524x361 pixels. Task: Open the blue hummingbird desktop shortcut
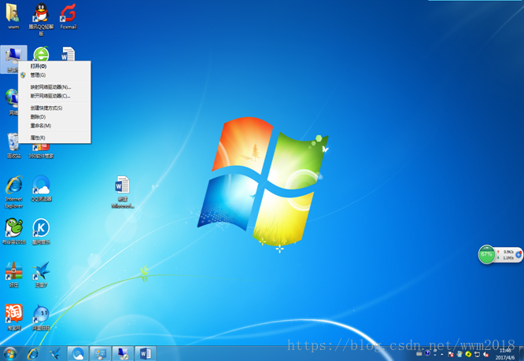[x=41, y=274]
